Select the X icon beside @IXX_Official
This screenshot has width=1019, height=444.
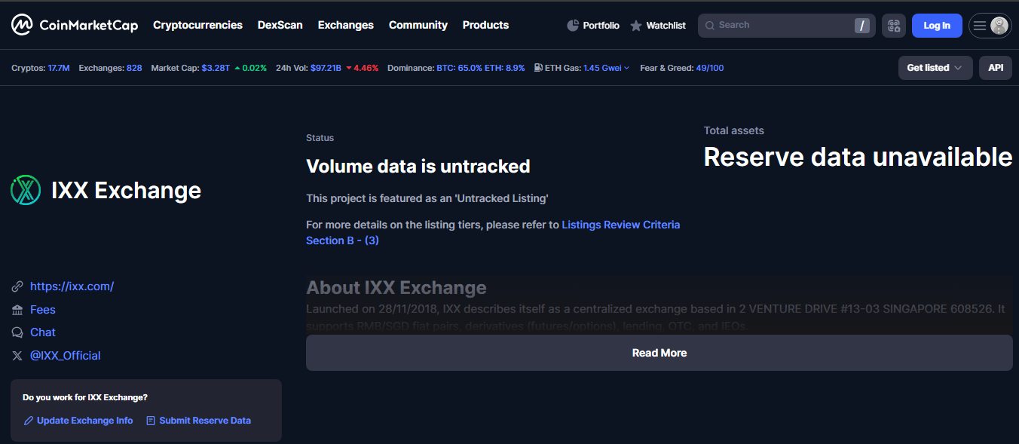click(x=17, y=356)
